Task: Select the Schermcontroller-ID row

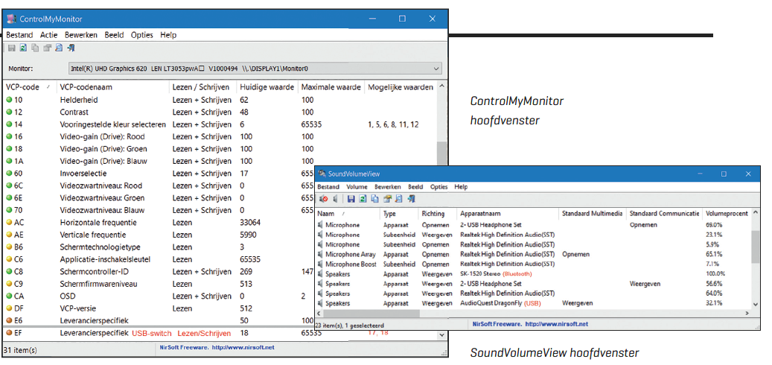Action: (x=159, y=271)
